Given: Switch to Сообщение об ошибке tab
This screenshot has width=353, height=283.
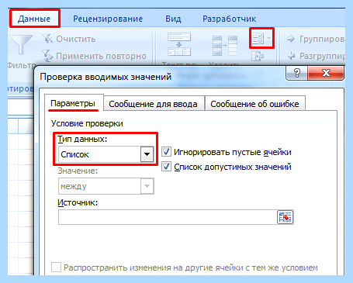Looking at the screenshot, I should tap(254, 104).
